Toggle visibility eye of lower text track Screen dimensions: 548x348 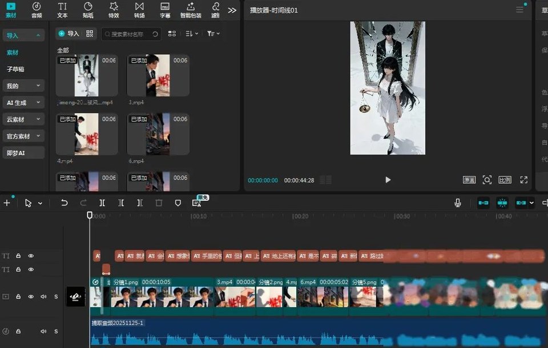(x=31, y=269)
